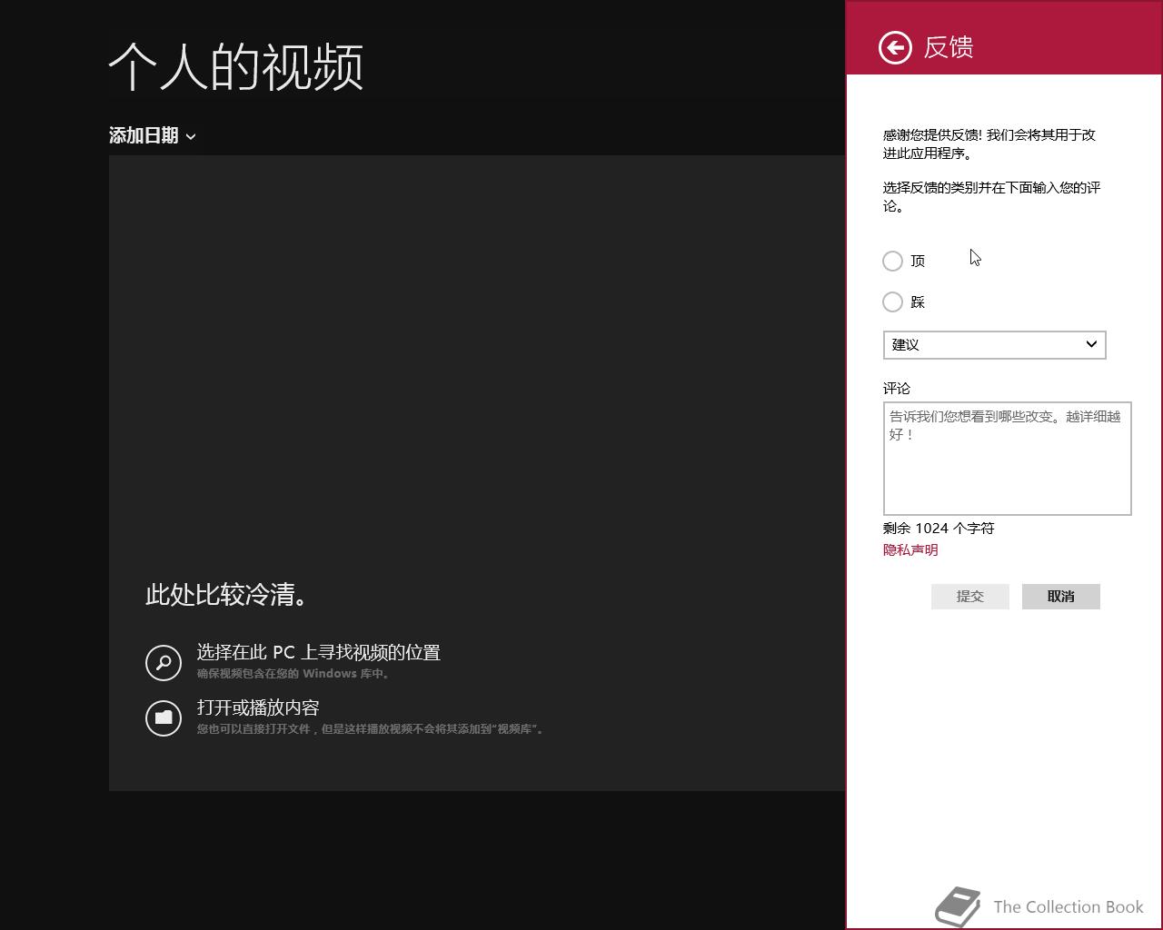This screenshot has height=930, width=1163.
Task: Click the folder icon to open content
Action: tap(164, 717)
